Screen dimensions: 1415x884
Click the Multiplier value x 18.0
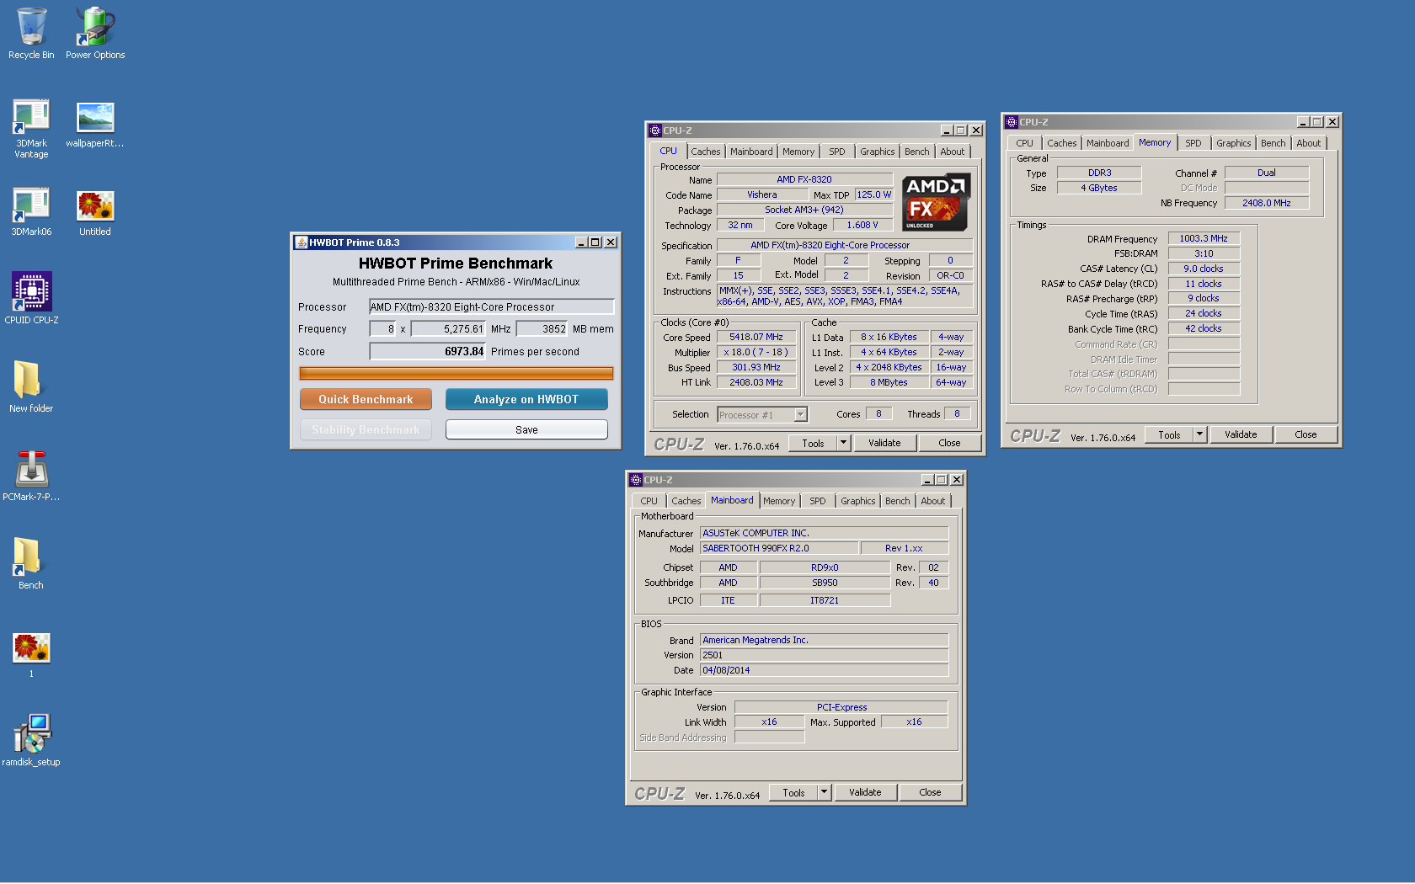pos(756,352)
